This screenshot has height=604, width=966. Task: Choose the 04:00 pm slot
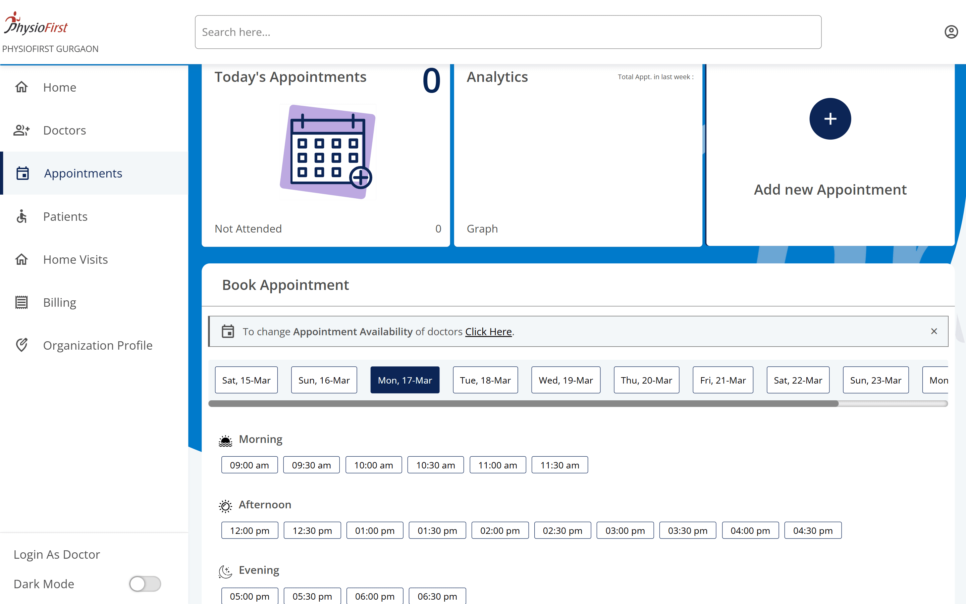(x=750, y=531)
